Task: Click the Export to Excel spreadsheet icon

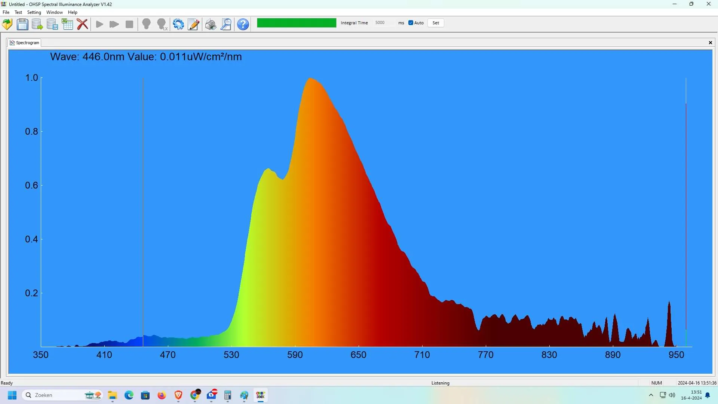Action: click(67, 24)
